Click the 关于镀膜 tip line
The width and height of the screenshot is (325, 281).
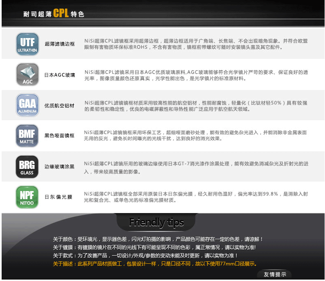(x=155, y=247)
